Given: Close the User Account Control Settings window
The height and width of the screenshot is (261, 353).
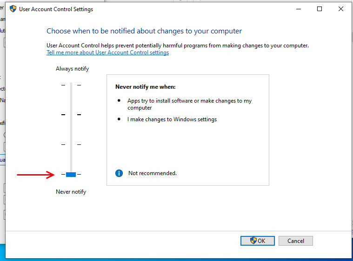Looking at the screenshot, I should click(341, 9).
